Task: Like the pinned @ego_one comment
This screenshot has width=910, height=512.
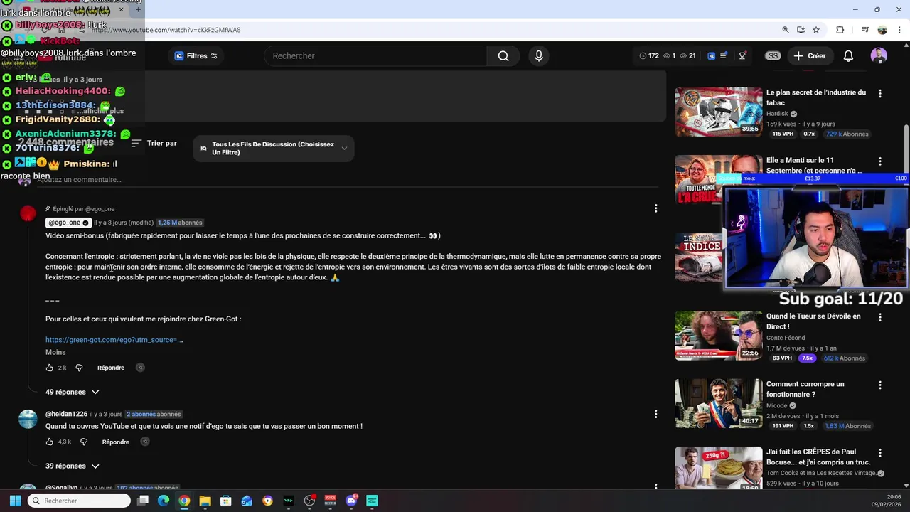Action: click(50, 368)
